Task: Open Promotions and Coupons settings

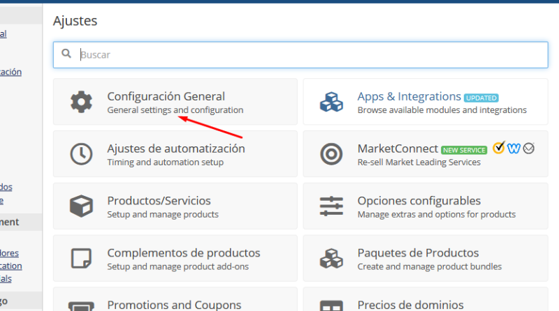Action: click(174, 304)
